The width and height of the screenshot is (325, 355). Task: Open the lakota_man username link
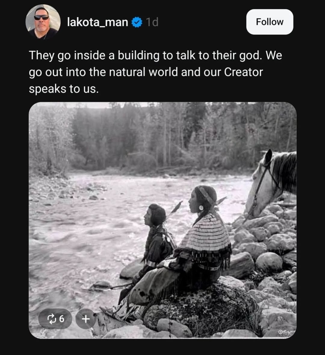click(97, 22)
